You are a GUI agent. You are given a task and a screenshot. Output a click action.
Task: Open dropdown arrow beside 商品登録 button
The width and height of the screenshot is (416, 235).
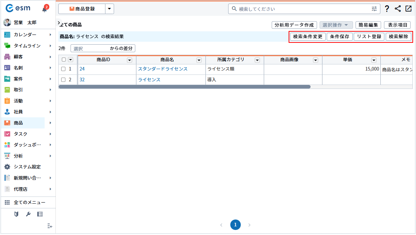click(109, 9)
